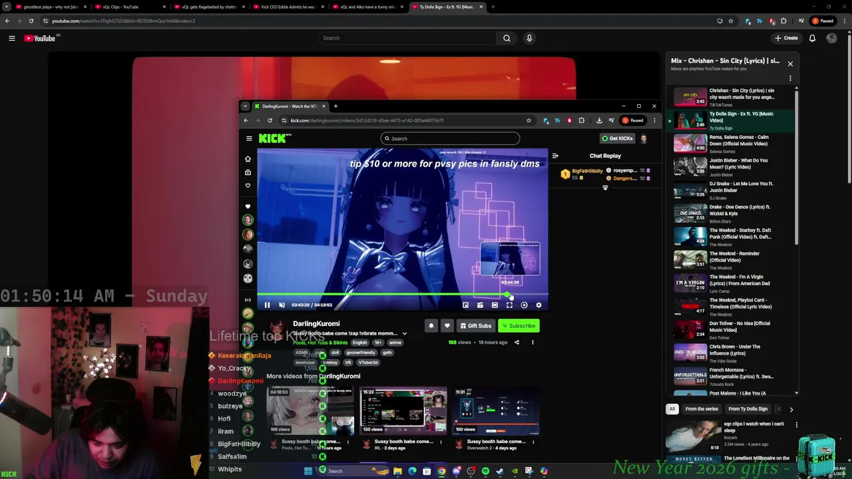Open the 11:31 Overwatch 2 video thumbnail
Viewport: 852px width, 479px height.
495,410
